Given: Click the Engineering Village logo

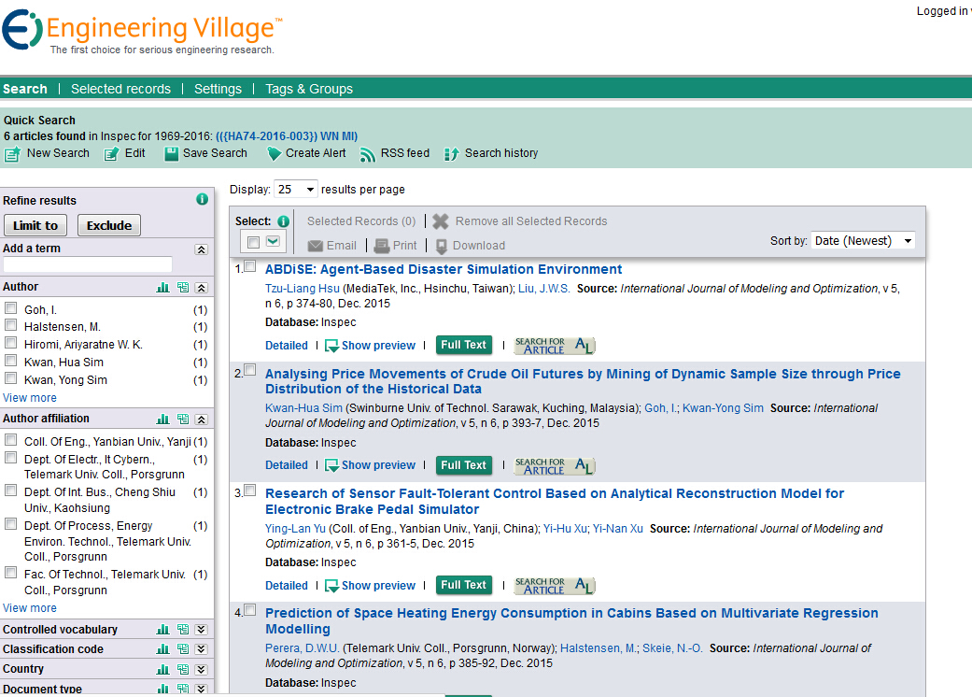Looking at the screenshot, I should [x=142, y=32].
